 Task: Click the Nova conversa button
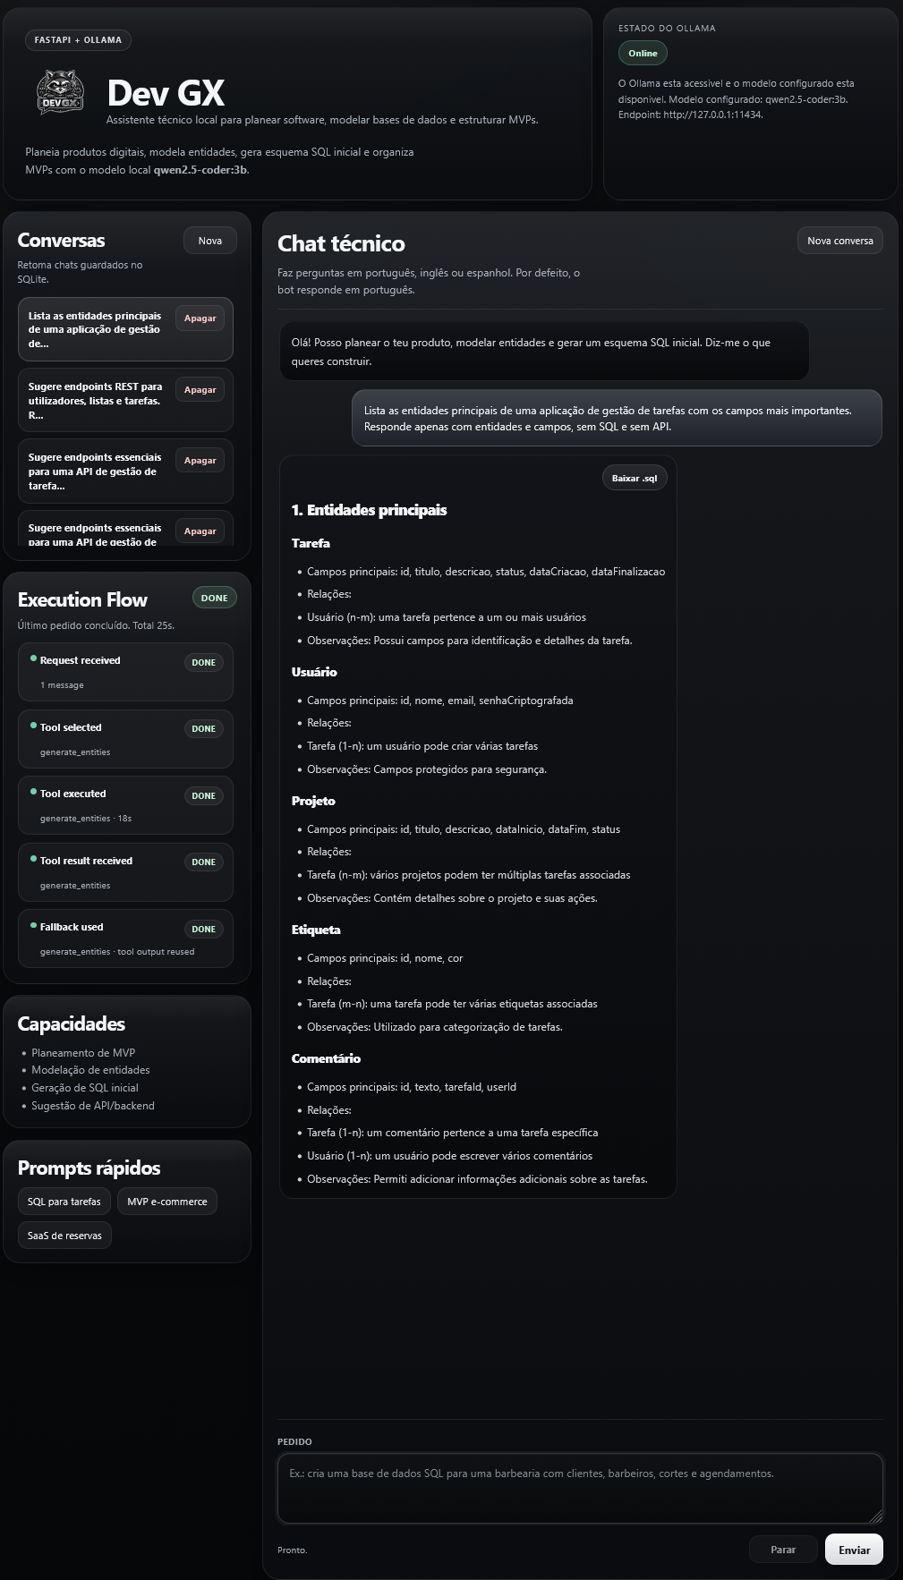click(839, 241)
